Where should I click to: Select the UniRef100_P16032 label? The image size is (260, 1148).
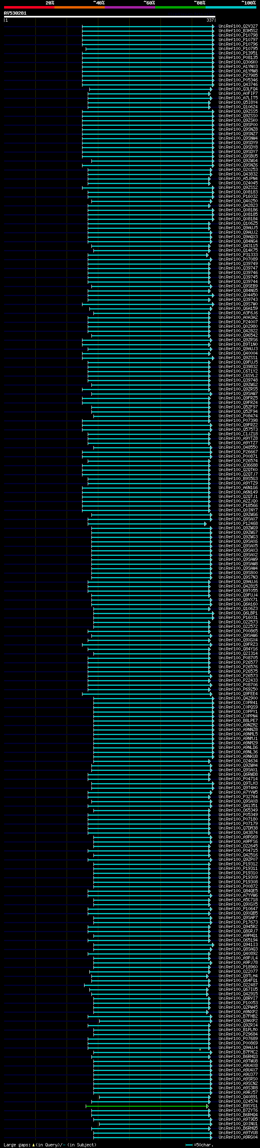click(238, 197)
